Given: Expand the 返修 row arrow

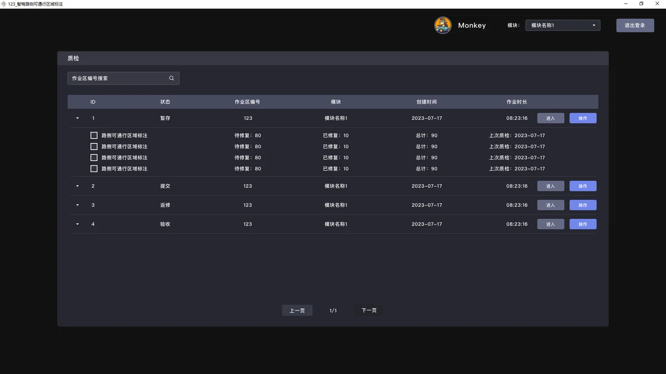Looking at the screenshot, I should [x=78, y=205].
